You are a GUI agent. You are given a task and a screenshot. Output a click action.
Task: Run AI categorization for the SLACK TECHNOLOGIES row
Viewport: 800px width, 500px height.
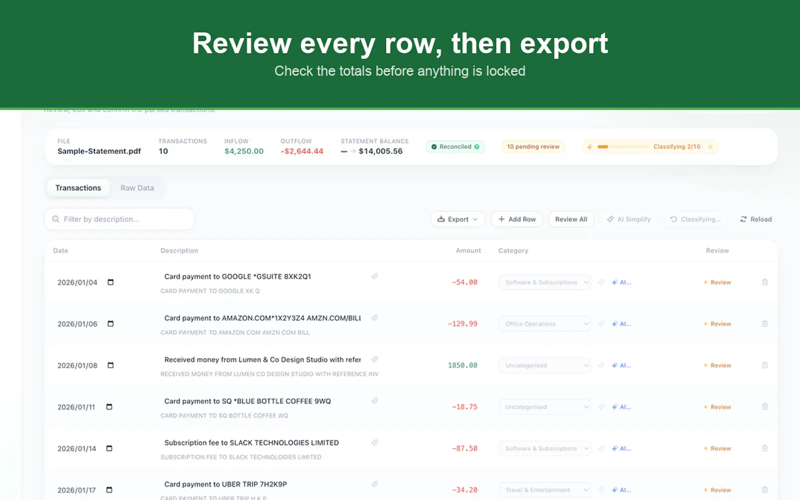click(621, 448)
